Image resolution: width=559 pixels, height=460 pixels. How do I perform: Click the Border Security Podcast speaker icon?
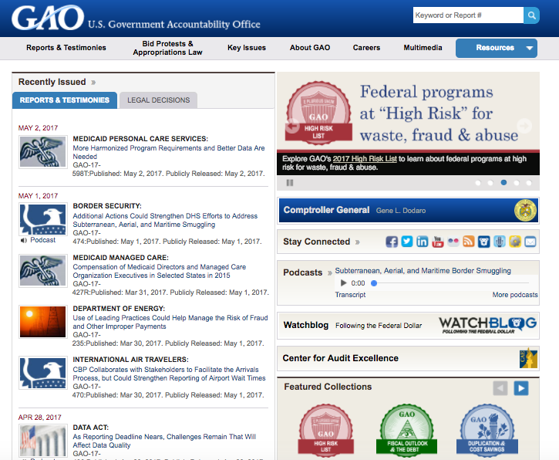tap(24, 240)
